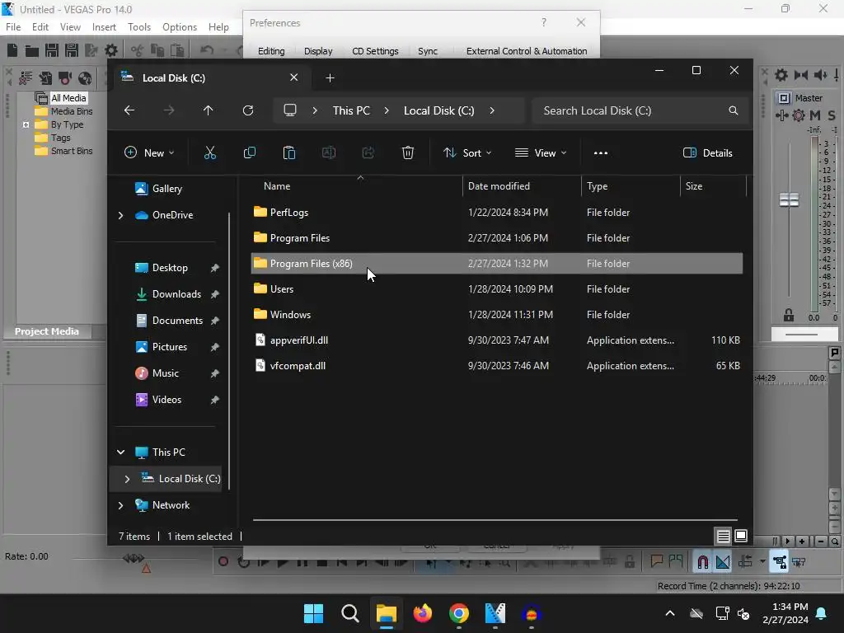This screenshot has height=633, width=844.
Task: Toggle Ignore Event Grouping button
Action: [799, 562]
